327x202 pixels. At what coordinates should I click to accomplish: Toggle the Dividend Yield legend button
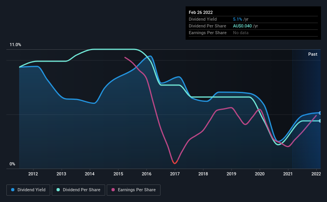click(x=28, y=190)
